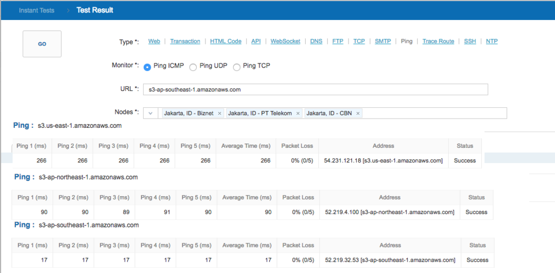
Task: Open the Nodes dropdown arrow
Action: pyautogui.click(x=151, y=113)
